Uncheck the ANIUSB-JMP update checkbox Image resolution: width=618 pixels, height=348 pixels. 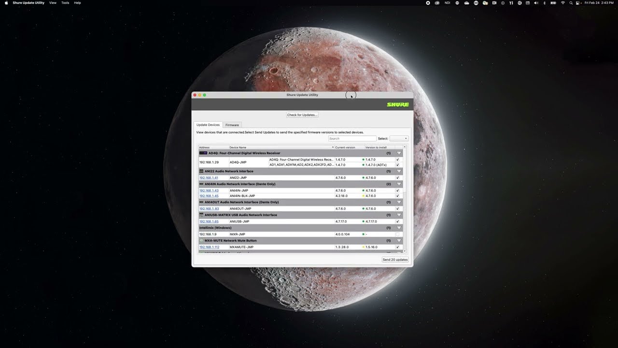tap(398, 221)
